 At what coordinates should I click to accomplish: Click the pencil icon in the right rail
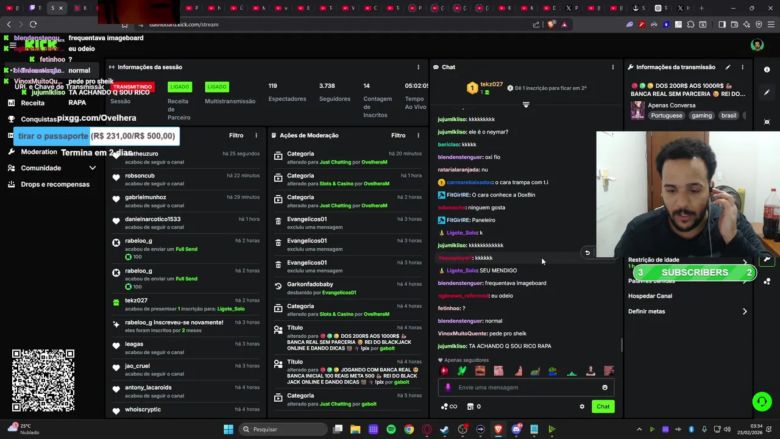click(767, 93)
